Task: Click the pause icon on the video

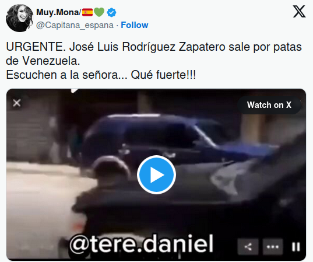Action: [296, 247]
